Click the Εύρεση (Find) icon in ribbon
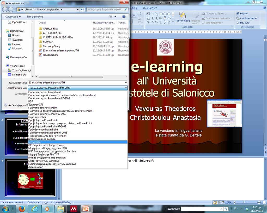The height and width of the screenshot is (213, 267). (x=238, y=14)
